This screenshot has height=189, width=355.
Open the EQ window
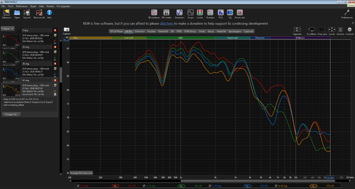230,14
